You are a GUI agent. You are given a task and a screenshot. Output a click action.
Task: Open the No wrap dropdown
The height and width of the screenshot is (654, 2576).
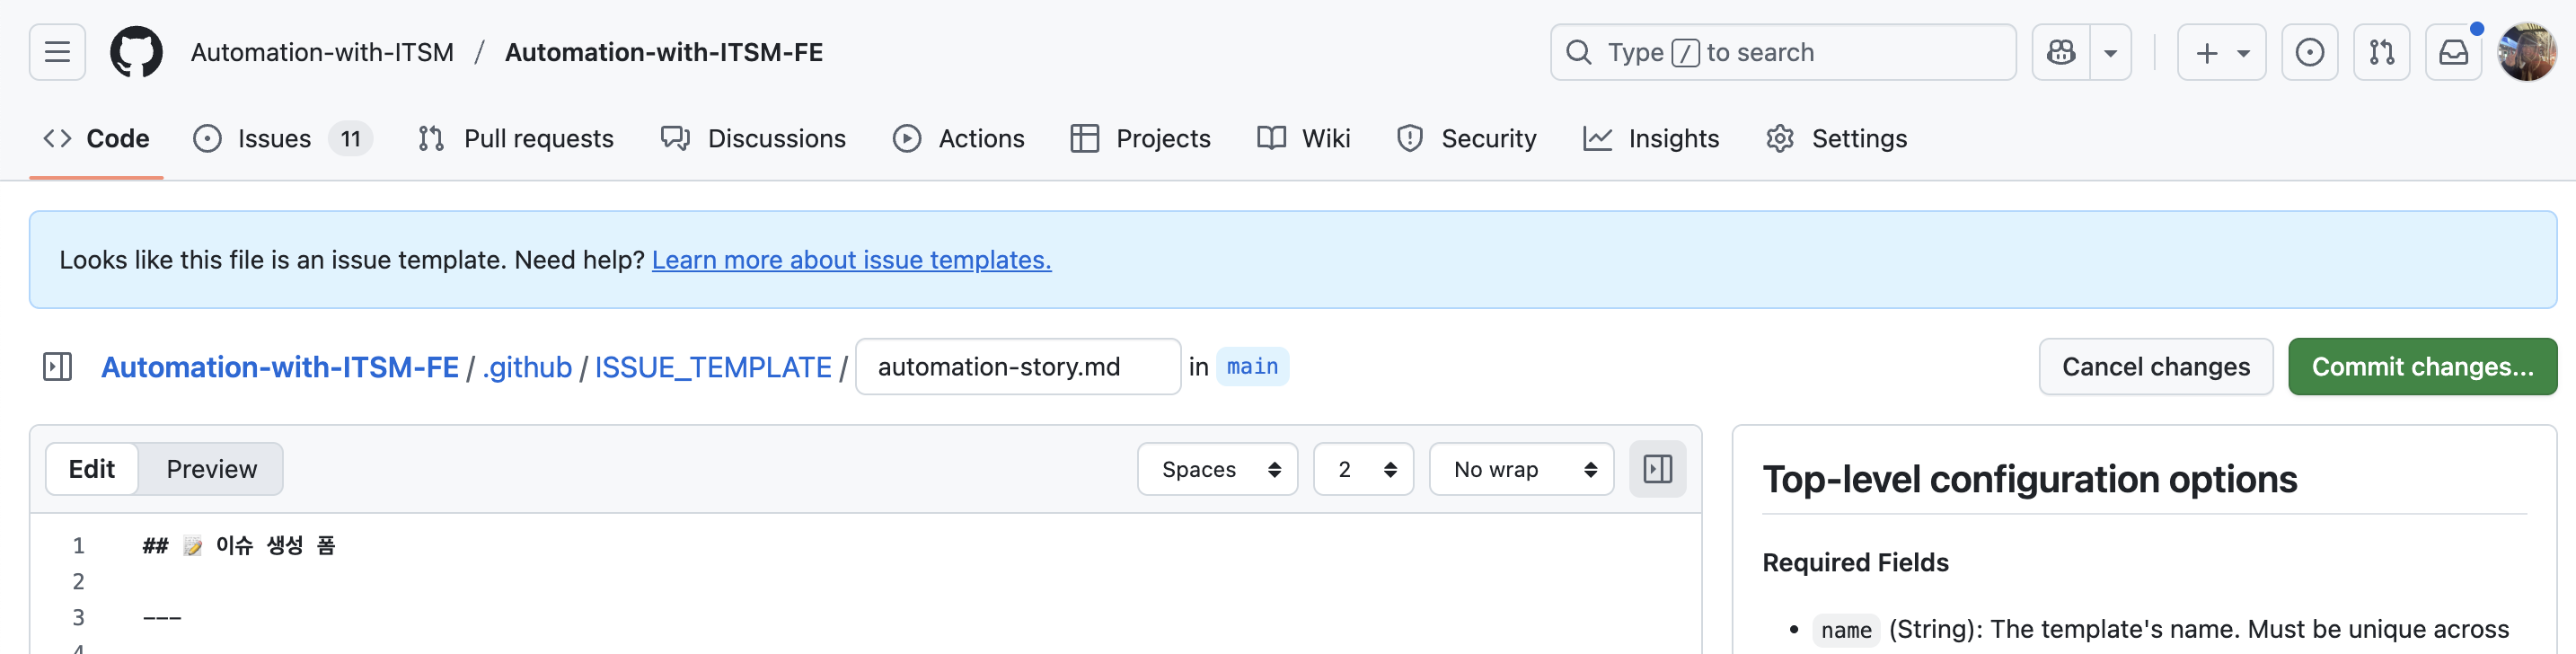click(x=1521, y=469)
